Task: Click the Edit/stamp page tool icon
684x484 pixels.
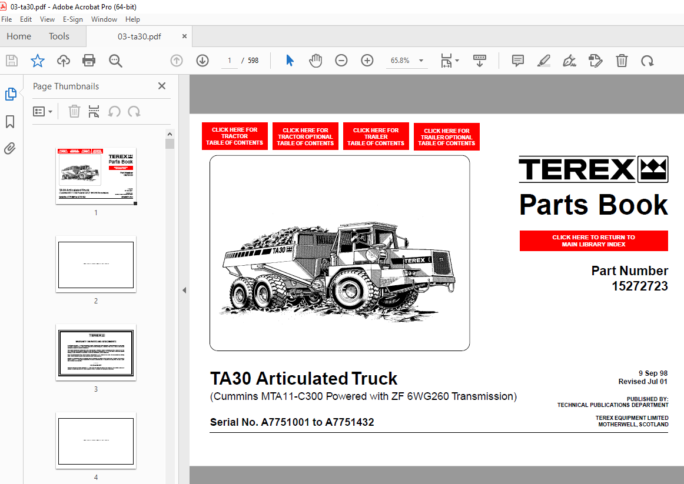Action: [x=596, y=61]
